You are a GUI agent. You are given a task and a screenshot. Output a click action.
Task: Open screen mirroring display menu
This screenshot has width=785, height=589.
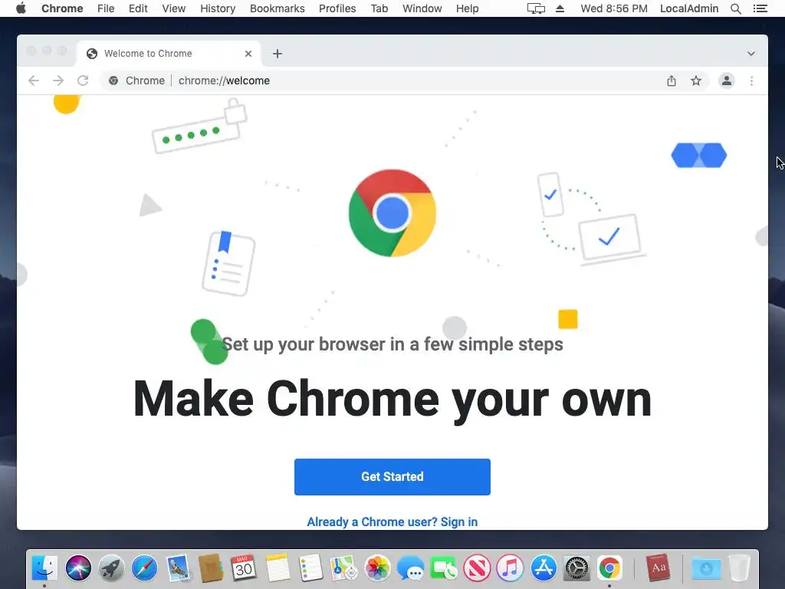coord(536,8)
